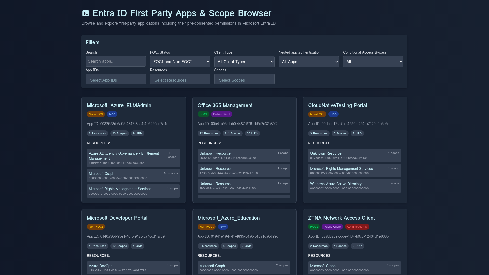This screenshot has height=275, width=489.
Task: Click App ID 038ddad9-5bbe-4f64-b0cd-12434d1e633b
Action: point(348,236)
